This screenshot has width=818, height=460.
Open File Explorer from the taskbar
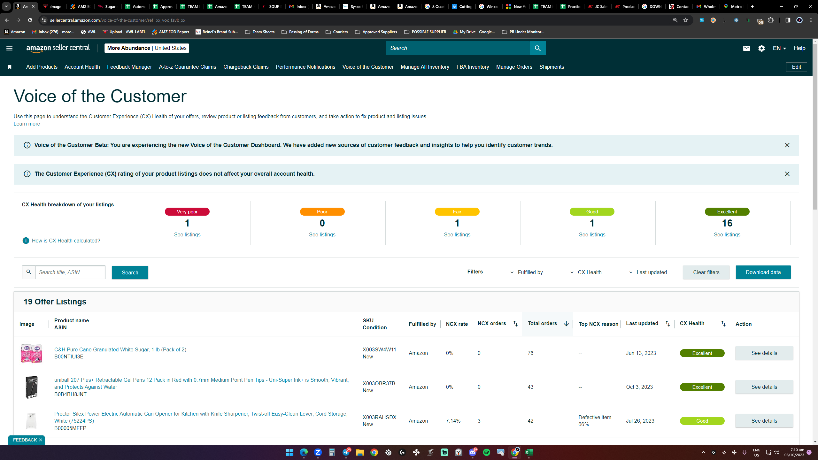360,452
